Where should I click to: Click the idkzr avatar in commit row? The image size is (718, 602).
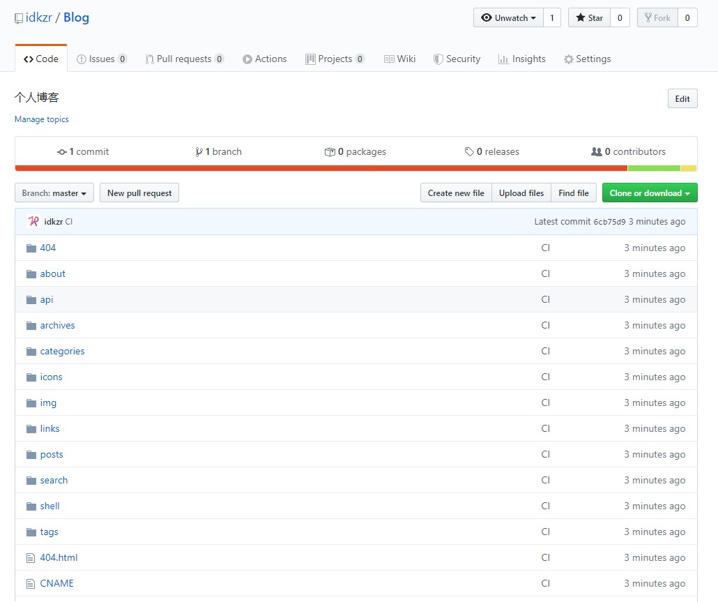[x=33, y=222]
